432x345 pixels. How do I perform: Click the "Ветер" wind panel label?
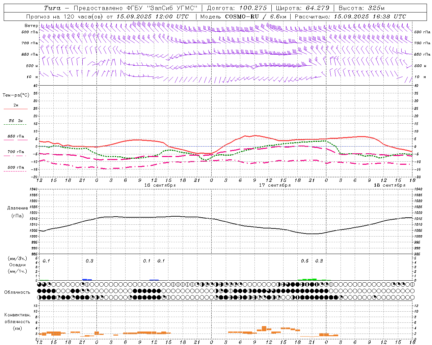(31, 26)
